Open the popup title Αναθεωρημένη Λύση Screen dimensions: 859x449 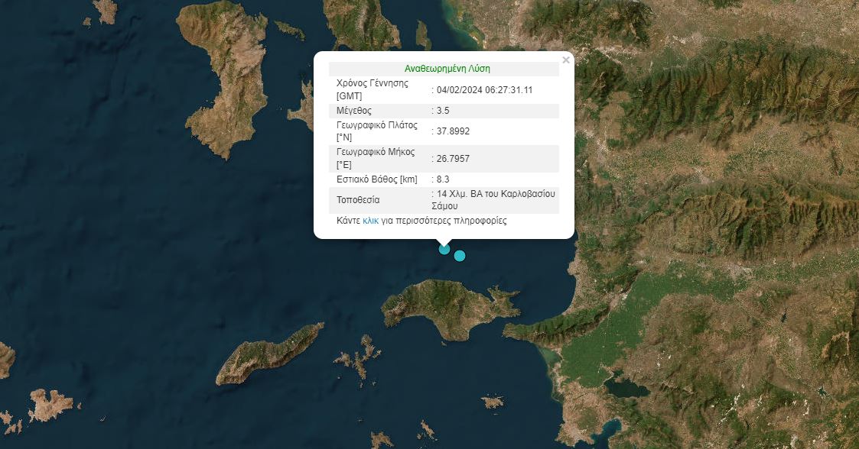[447, 69]
